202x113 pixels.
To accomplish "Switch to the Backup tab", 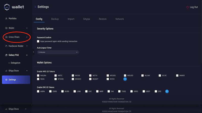I will [55, 19].
